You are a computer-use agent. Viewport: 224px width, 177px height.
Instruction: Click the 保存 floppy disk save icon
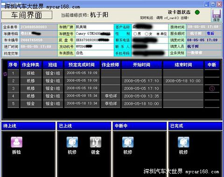tap(217, 15)
